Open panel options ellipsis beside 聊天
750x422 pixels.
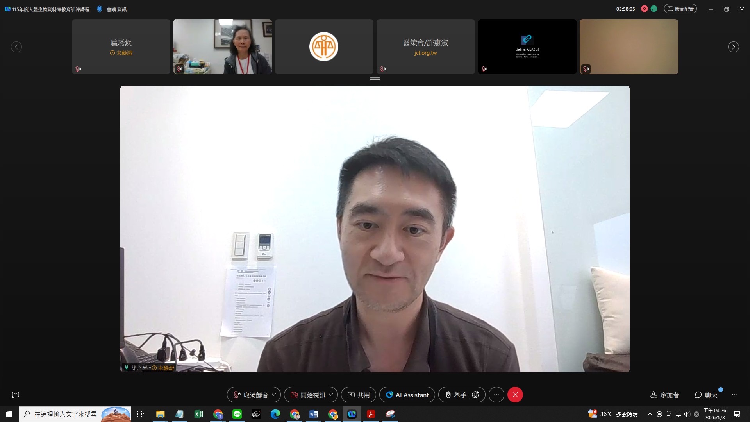click(734, 395)
